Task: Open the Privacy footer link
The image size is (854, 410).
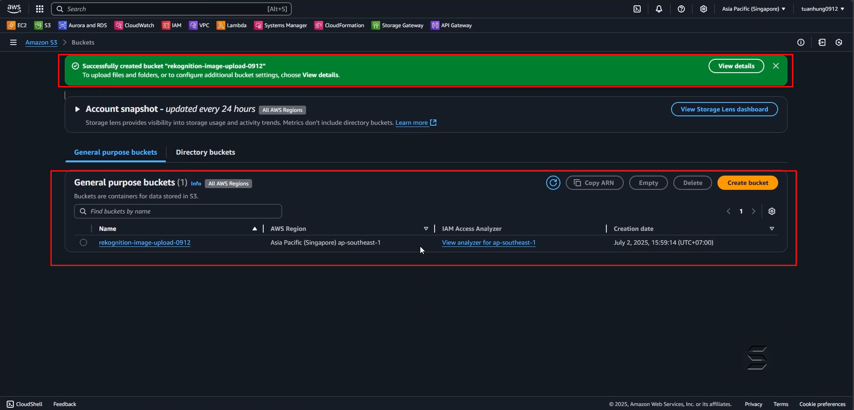Action: point(754,404)
